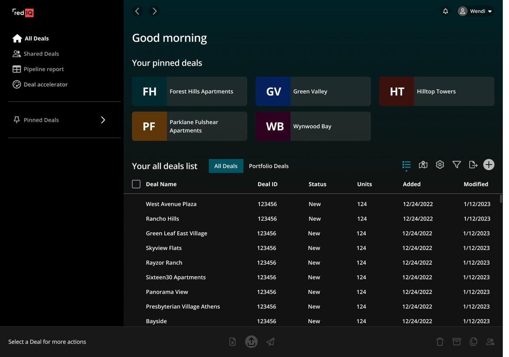This screenshot has width=509, height=357.
Task: Share deal with a colleague icon
Action: (490, 342)
